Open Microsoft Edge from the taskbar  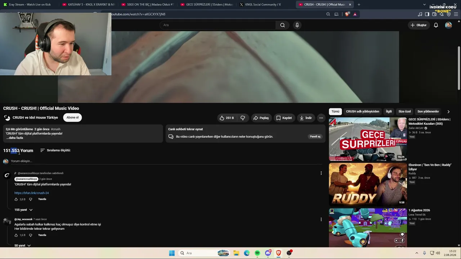click(x=247, y=253)
